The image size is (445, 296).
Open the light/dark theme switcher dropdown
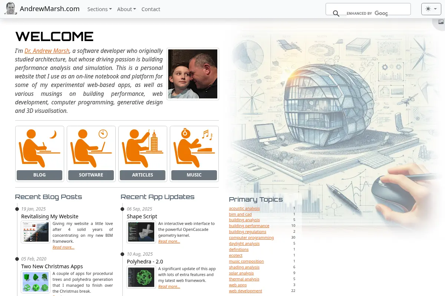pos(431,9)
